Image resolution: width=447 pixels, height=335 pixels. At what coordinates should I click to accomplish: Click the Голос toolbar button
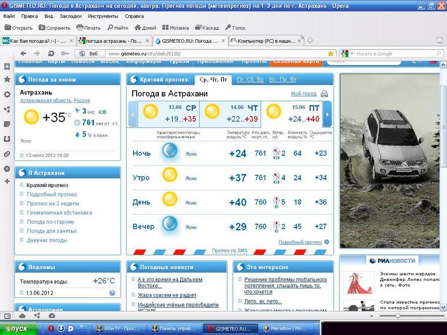tap(235, 28)
